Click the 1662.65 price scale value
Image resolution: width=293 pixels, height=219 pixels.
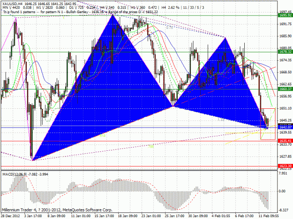click(x=285, y=84)
